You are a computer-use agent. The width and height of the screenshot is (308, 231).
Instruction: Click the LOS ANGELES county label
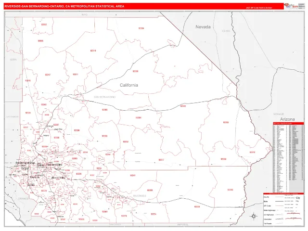[12, 116]
